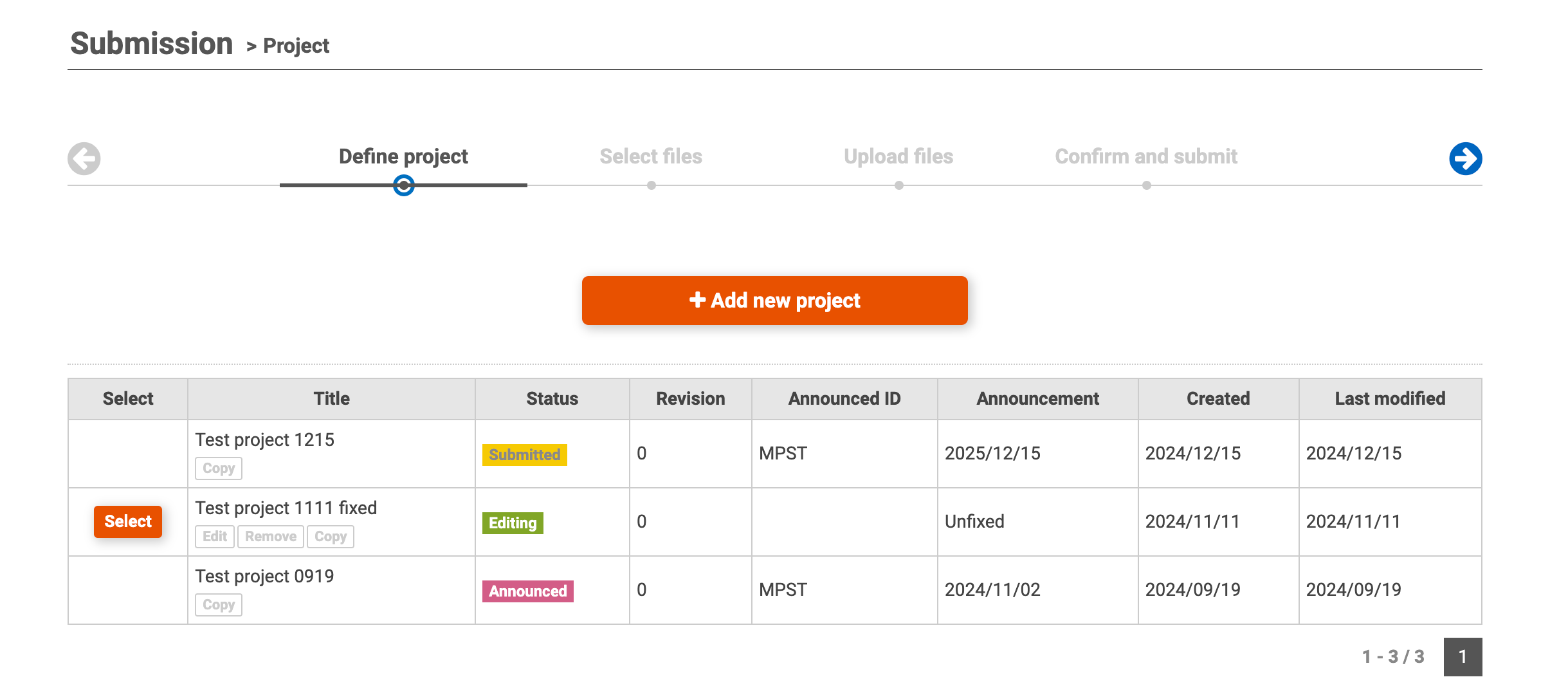Remove Test project 1111 fixed
Screen dimensions: 1550x695
pyautogui.click(x=271, y=537)
